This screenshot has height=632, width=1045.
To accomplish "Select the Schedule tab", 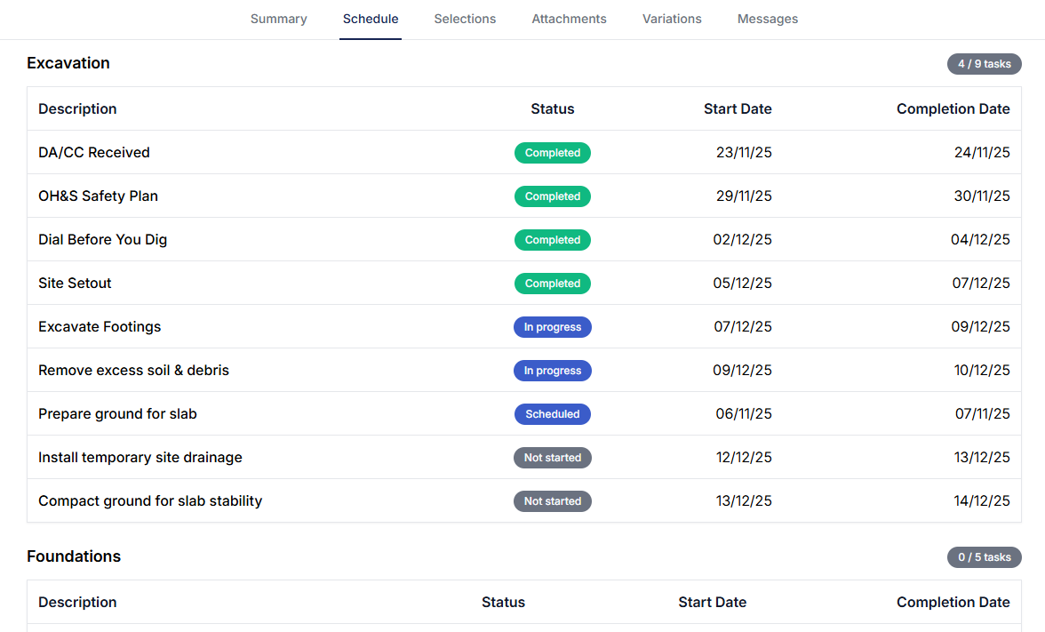I will coord(371,19).
